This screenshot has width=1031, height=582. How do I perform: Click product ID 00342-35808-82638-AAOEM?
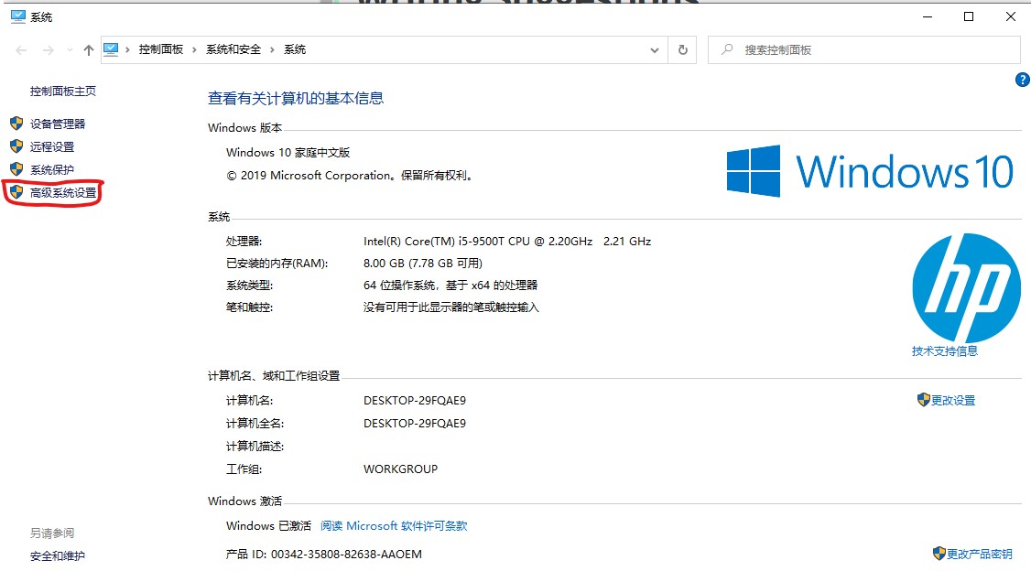(346, 554)
